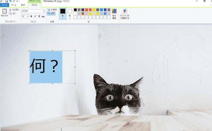Click the 切り取り scissors icon
The width and height of the screenshot is (212, 131).
click(x=10, y=10)
